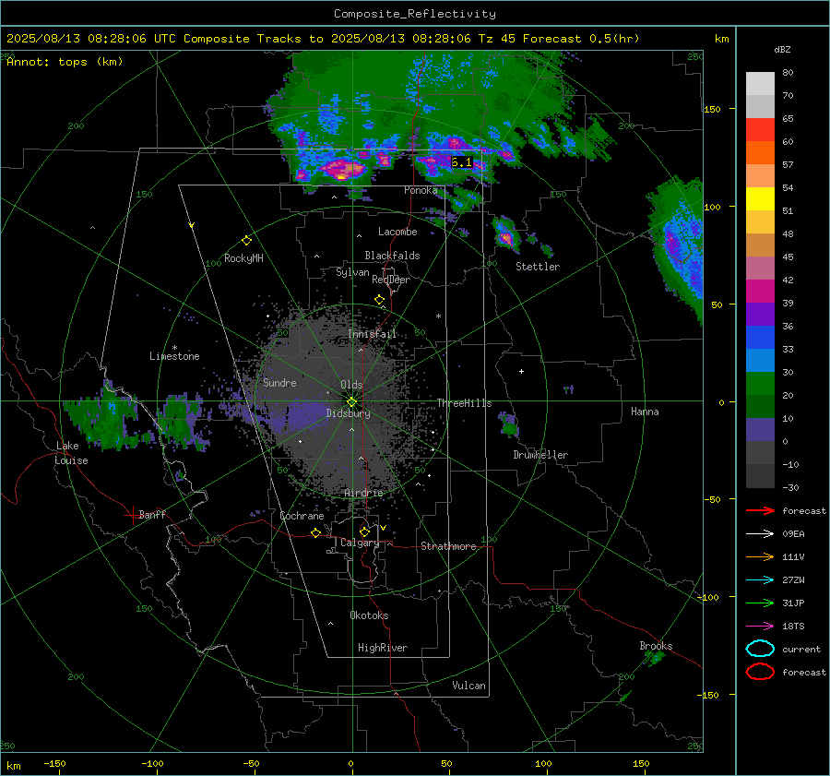The height and width of the screenshot is (776, 830).
Task: Click the Sundre label
Action: [279, 382]
